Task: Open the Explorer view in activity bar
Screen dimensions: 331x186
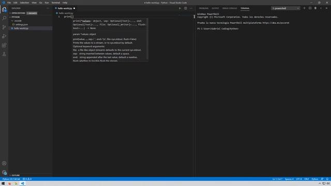Action: pos(4,9)
